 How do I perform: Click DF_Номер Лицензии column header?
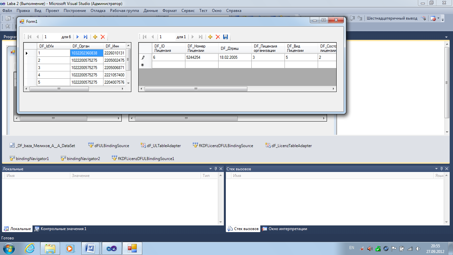pyautogui.click(x=202, y=48)
